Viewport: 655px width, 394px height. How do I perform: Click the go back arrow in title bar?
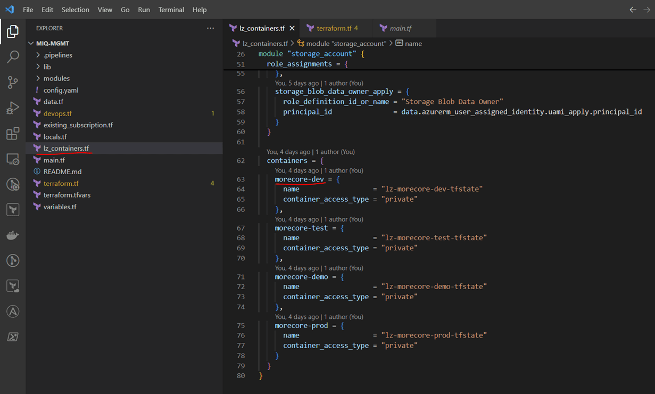tap(633, 10)
